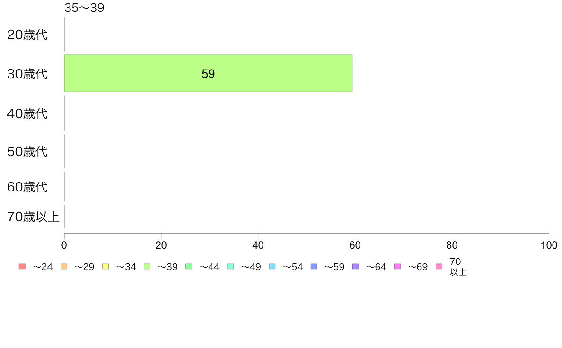Viewport: 562px width, 348px height.
Task: Click the 100 tick on x-axis
Action: pyautogui.click(x=549, y=245)
